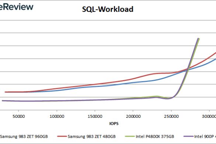Select the 250000 axis tick label
Viewport: 216px width, 144px height.
tap(171, 116)
